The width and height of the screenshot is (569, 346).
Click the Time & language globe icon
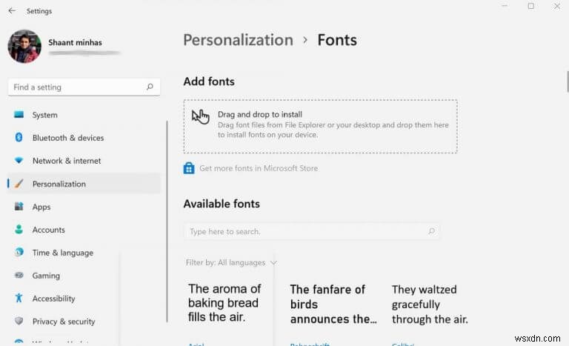click(19, 252)
